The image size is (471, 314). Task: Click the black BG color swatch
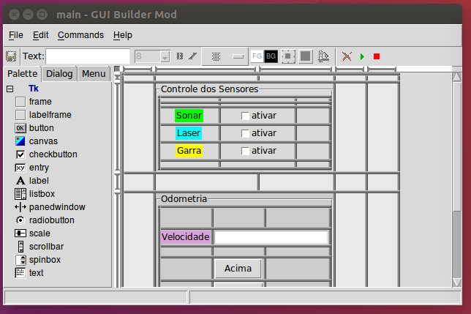(x=271, y=56)
